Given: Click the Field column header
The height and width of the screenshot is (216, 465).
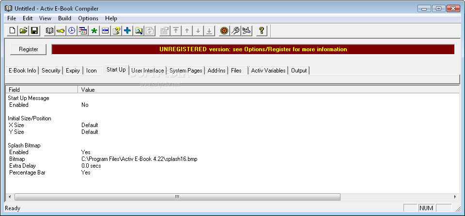Looking at the screenshot, I should click(42, 90).
